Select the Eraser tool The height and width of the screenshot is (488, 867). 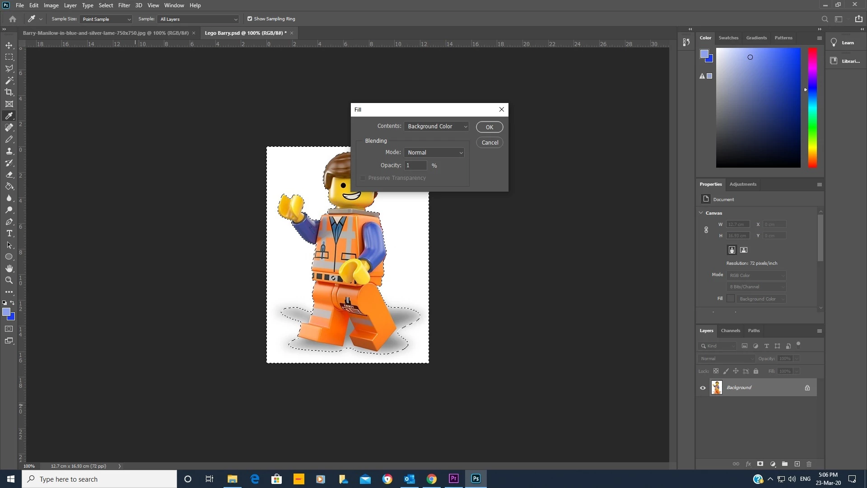click(x=9, y=175)
